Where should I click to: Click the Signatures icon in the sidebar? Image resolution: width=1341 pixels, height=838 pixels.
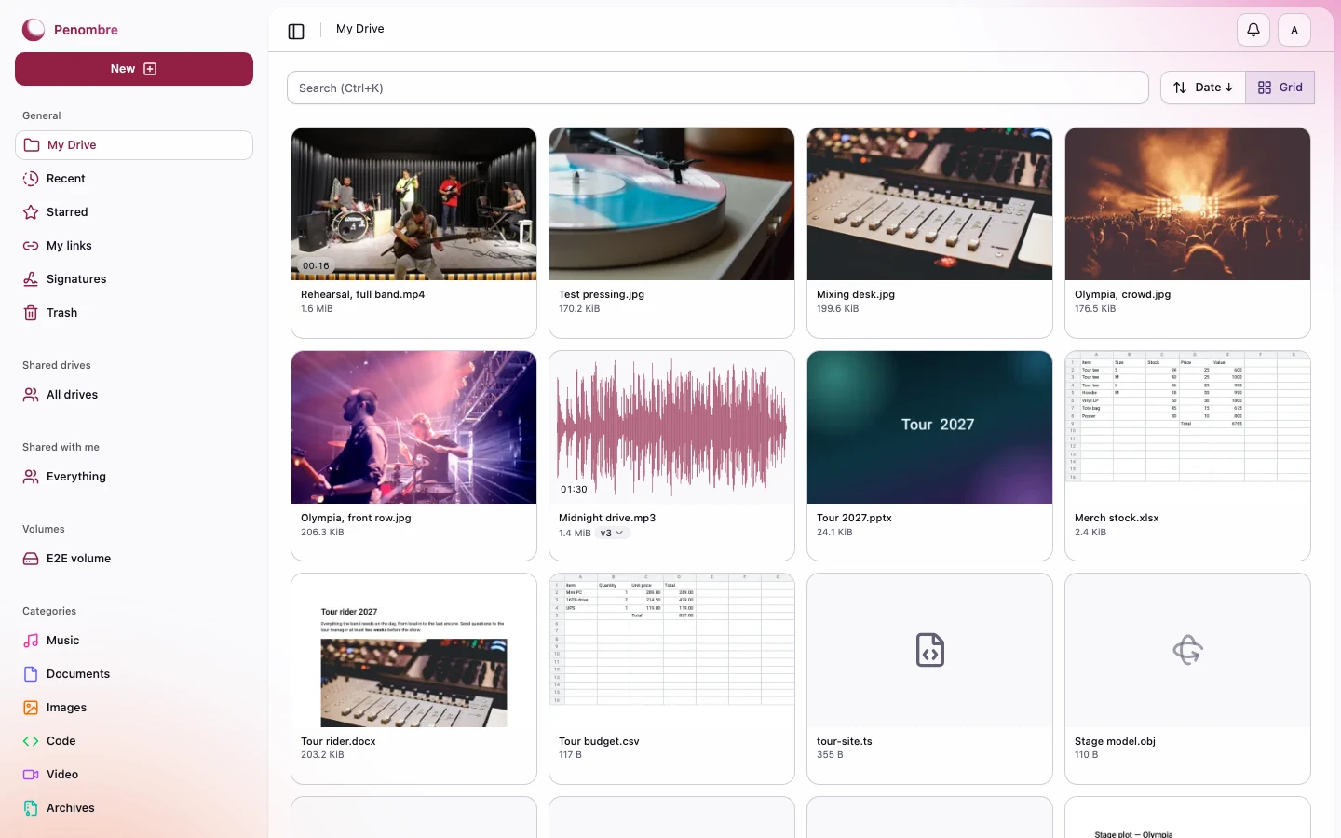pos(31,279)
